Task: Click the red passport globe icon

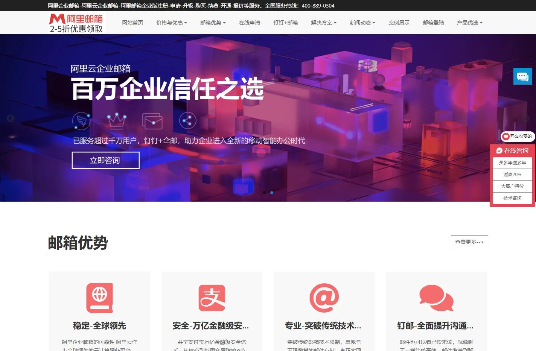Action: click(100, 298)
